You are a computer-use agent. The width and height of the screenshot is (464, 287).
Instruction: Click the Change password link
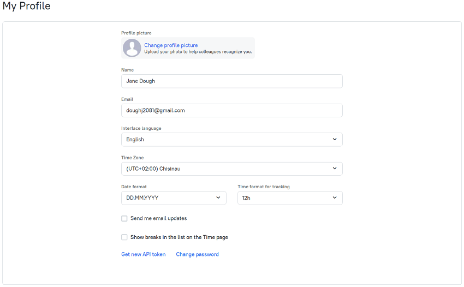[x=198, y=254]
